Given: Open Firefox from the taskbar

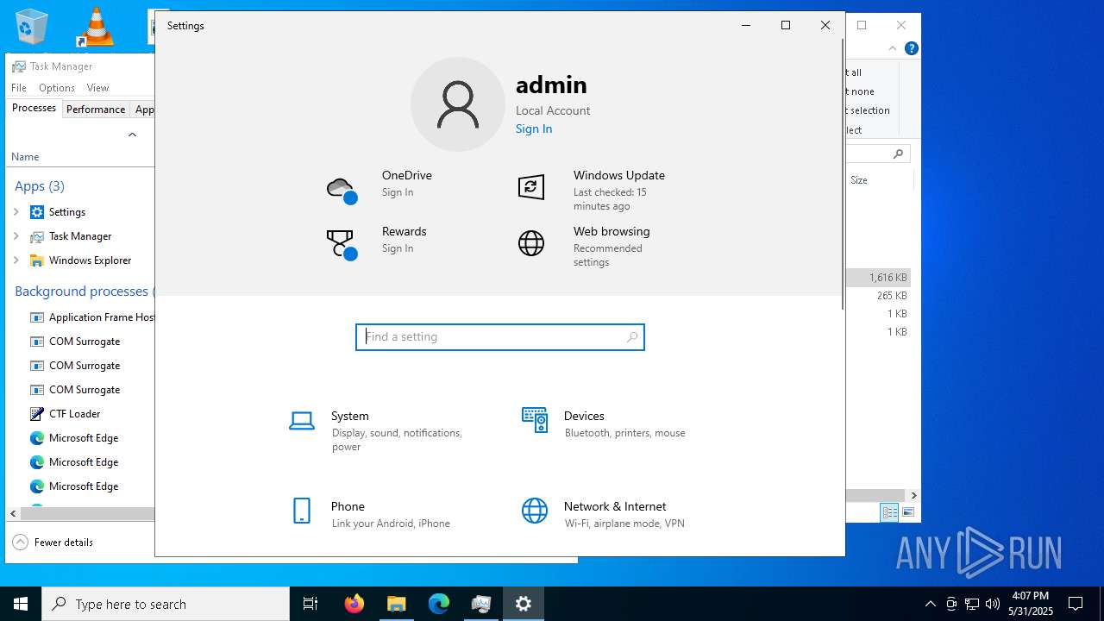Looking at the screenshot, I should 354,604.
